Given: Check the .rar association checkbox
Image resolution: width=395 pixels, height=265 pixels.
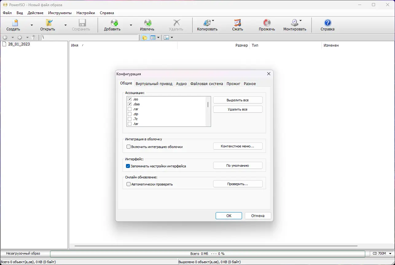Looking at the screenshot, I should (130, 109).
